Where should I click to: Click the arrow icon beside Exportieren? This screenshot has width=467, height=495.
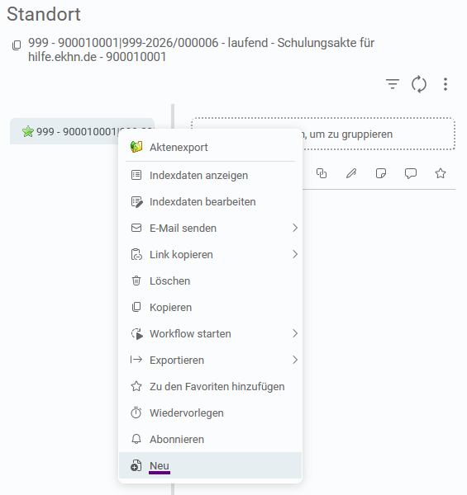point(136,360)
